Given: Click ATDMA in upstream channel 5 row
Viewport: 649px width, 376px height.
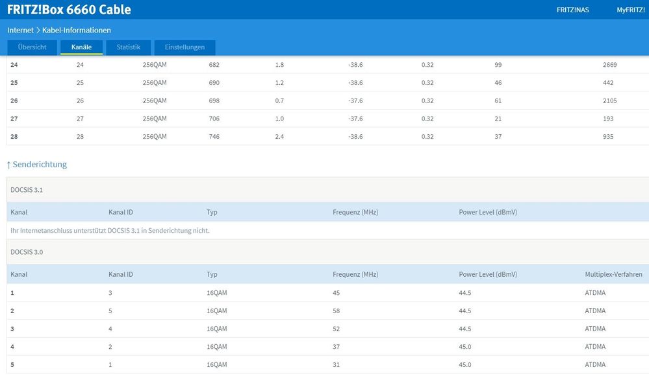Looking at the screenshot, I should click(x=595, y=365).
